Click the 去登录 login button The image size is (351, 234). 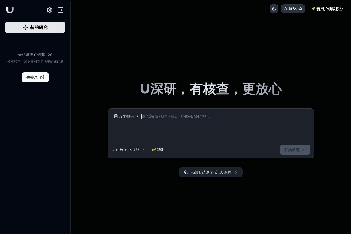35,77
